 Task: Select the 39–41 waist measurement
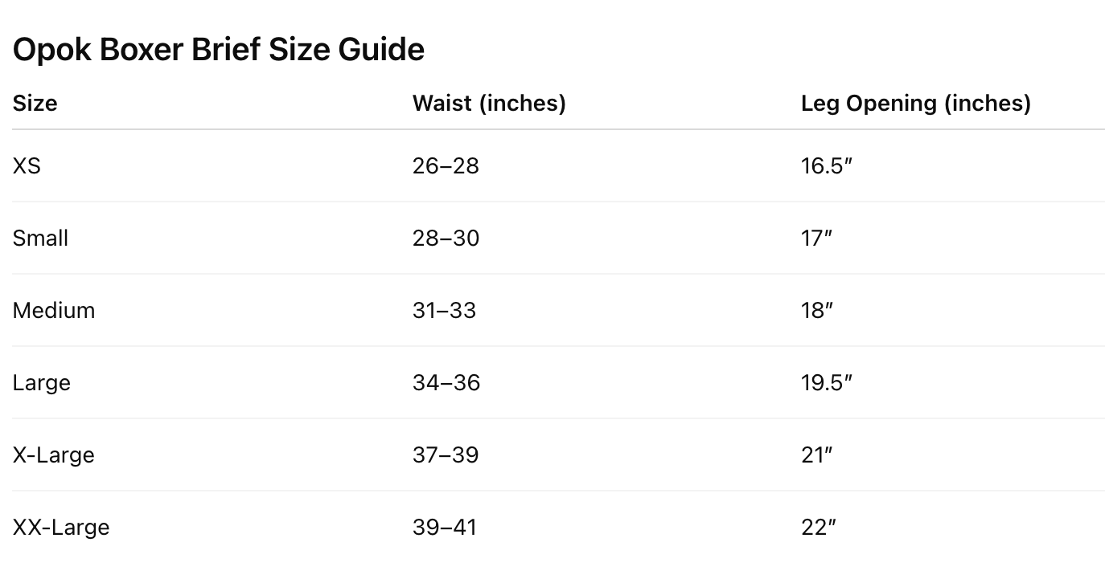pos(445,528)
